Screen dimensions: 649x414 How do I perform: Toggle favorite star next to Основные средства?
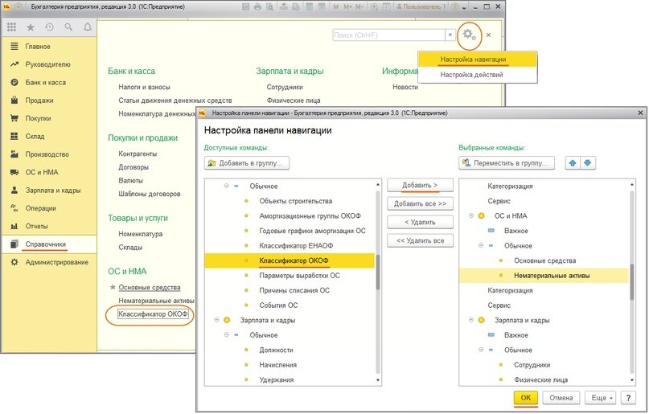click(112, 287)
